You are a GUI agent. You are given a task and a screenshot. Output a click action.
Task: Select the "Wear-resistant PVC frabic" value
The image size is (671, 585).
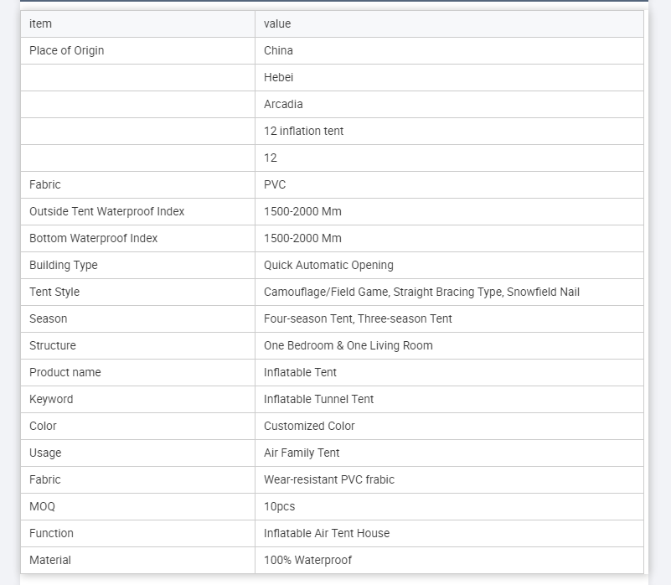click(x=328, y=479)
